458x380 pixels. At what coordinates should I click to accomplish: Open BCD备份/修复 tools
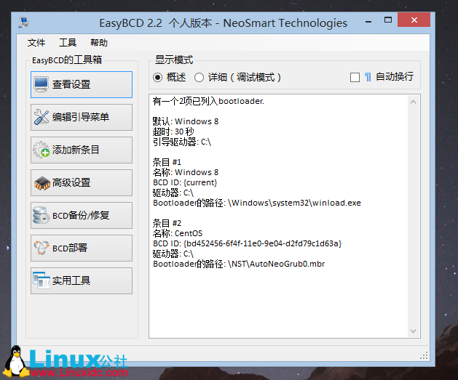tap(82, 215)
